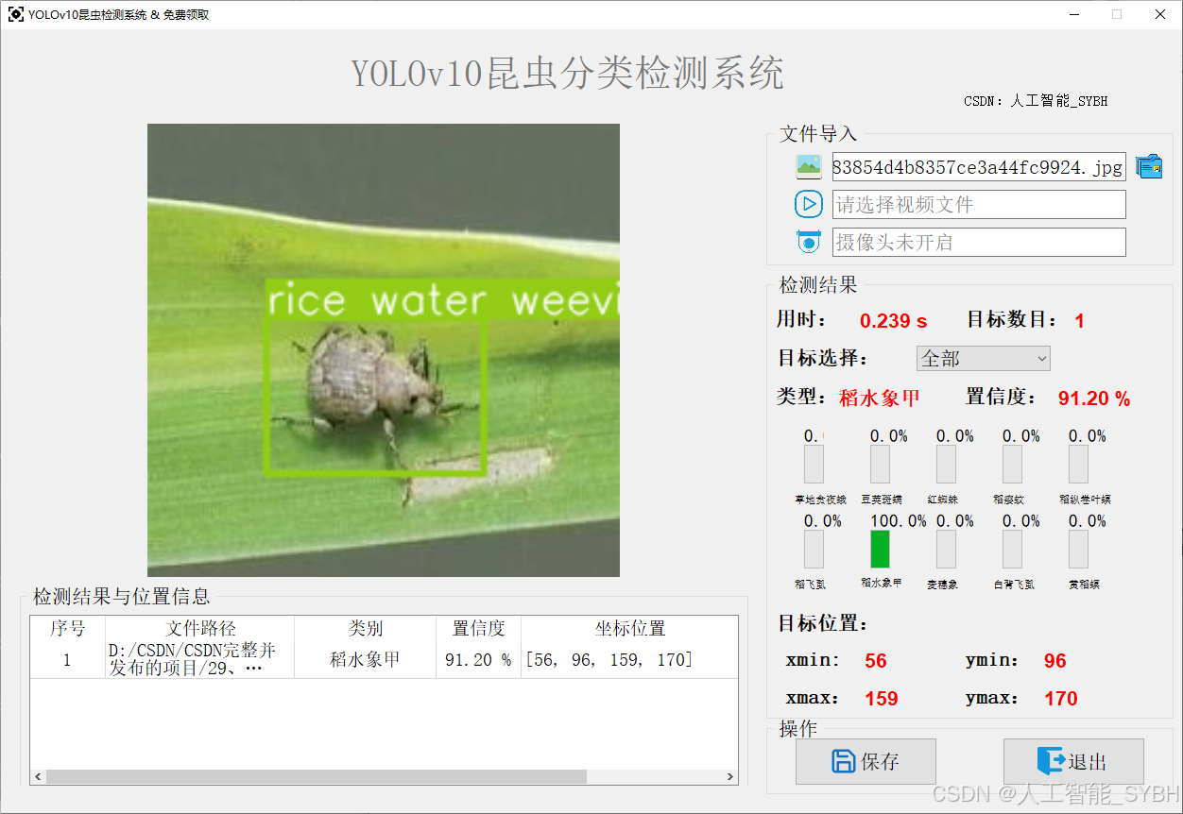The image size is (1183, 814).
Task: Click the 红蜘蛛 probability bar
Action: (x=946, y=465)
